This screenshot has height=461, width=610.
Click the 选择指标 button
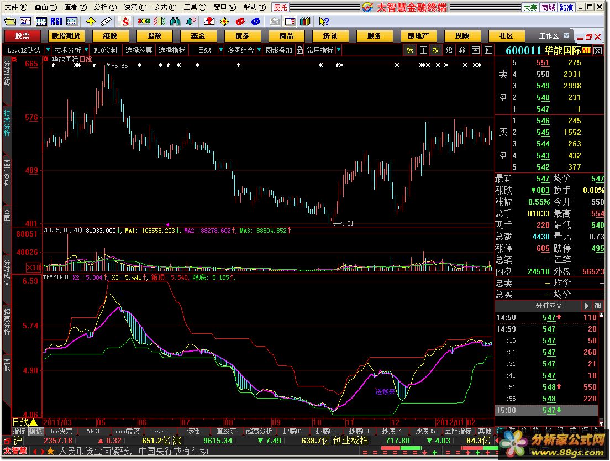point(172,50)
